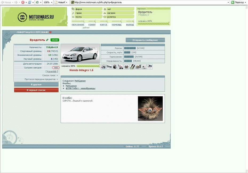This screenshot has width=248, height=173.
Task: Click the browser Stop button
Action: point(23,2)
